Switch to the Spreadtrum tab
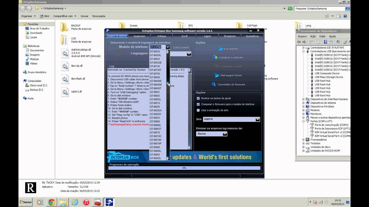Image resolution: width=369 pixels, height=207 pixels. click(x=252, y=36)
